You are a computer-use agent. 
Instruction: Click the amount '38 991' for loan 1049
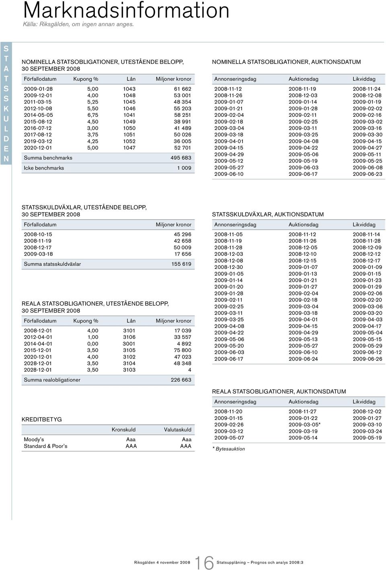pyautogui.click(x=183, y=122)
